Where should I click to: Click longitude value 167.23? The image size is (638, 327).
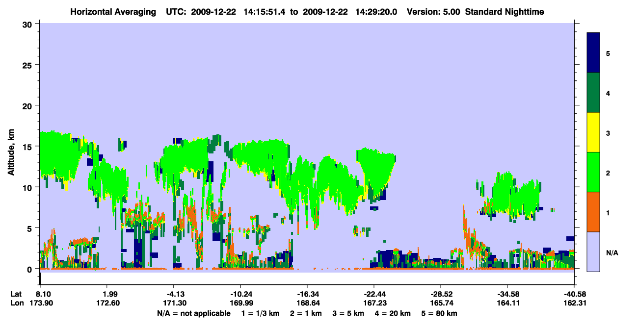(x=374, y=303)
